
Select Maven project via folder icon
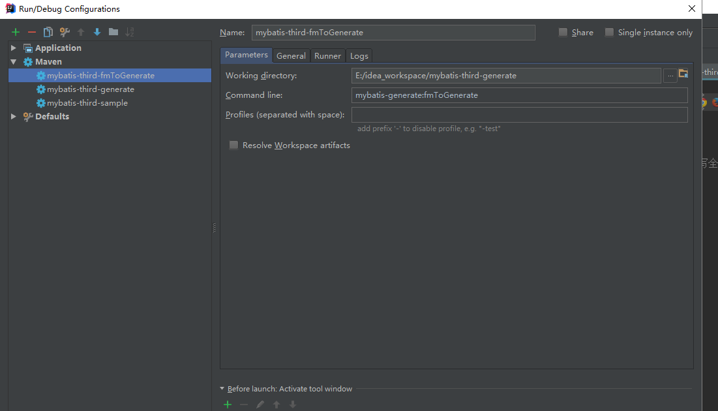coord(683,73)
